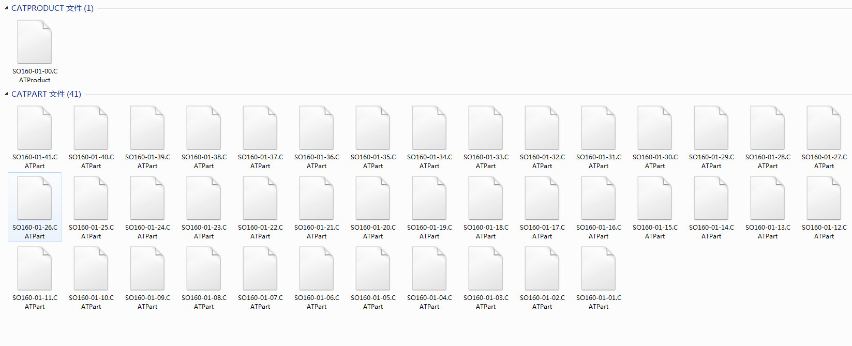The image size is (852, 346).
Task: Select file icon SO160-01-06.CATPart
Action: point(317,268)
